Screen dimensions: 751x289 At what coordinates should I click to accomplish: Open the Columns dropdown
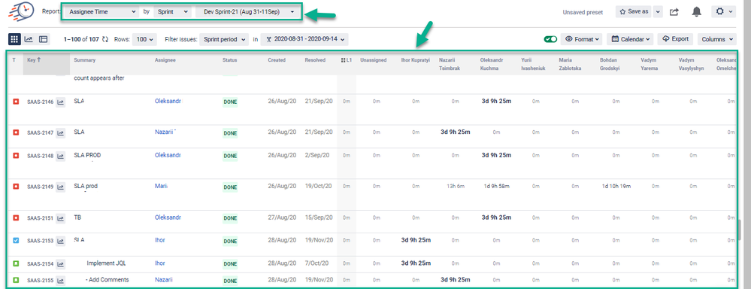pyautogui.click(x=717, y=39)
